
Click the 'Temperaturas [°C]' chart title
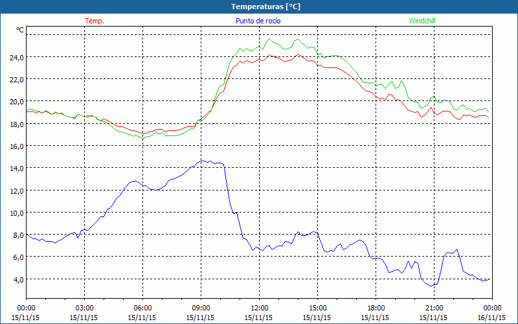click(265, 6)
